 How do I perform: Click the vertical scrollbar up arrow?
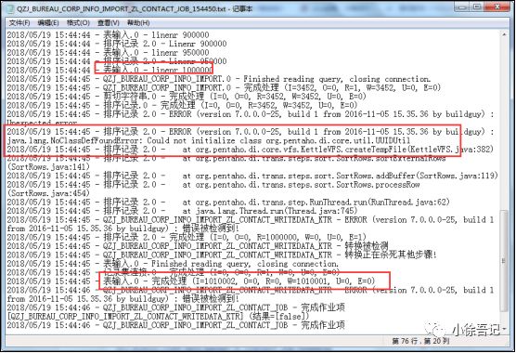point(504,34)
